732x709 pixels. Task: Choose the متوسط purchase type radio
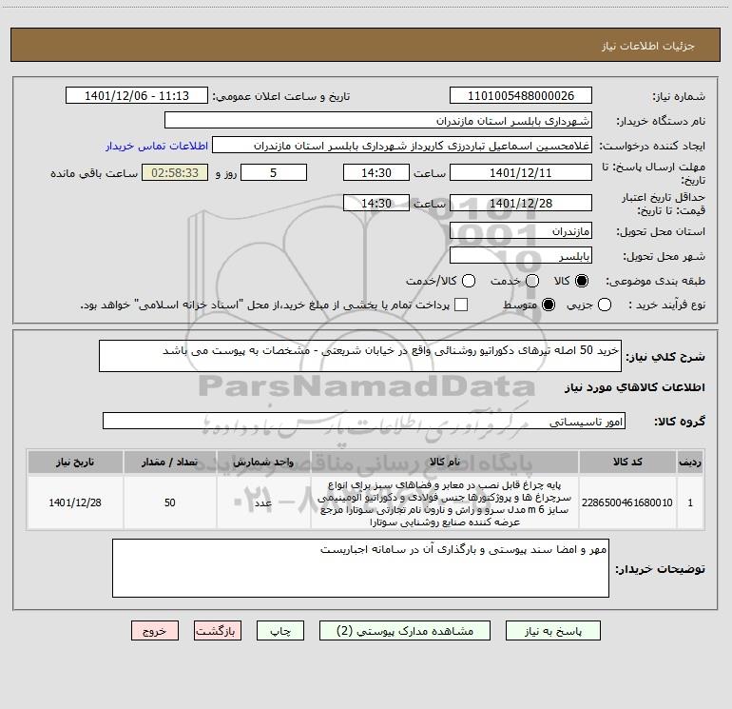[549, 305]
